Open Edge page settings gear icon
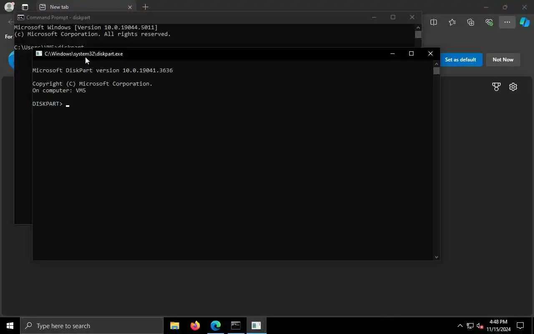Viewport: 534px width, 334px height. point(513,87)
